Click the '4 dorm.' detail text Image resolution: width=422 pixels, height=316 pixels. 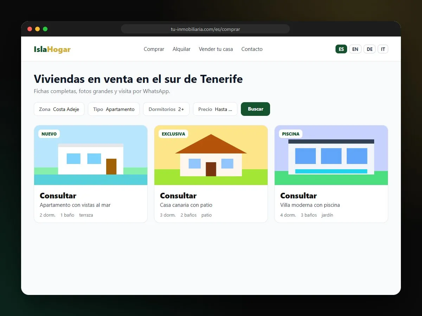click(288, 215)
